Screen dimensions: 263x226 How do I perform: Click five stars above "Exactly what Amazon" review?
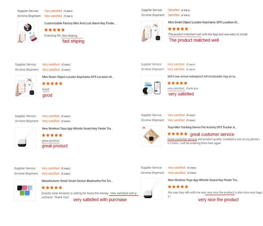(52, 188)
